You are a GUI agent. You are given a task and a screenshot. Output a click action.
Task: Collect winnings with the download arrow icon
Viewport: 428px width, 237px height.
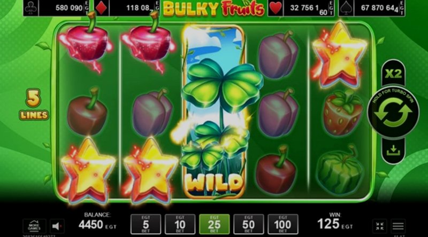click(393, 151)
